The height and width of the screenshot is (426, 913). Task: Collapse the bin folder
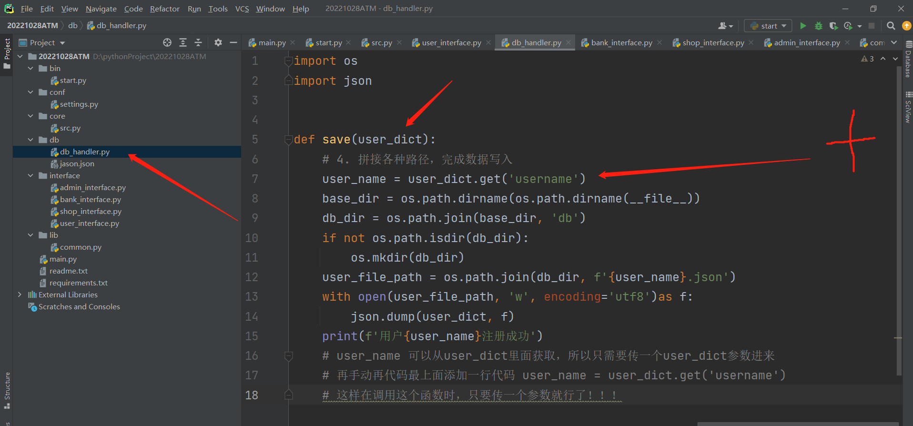click(x=30, y=68)
